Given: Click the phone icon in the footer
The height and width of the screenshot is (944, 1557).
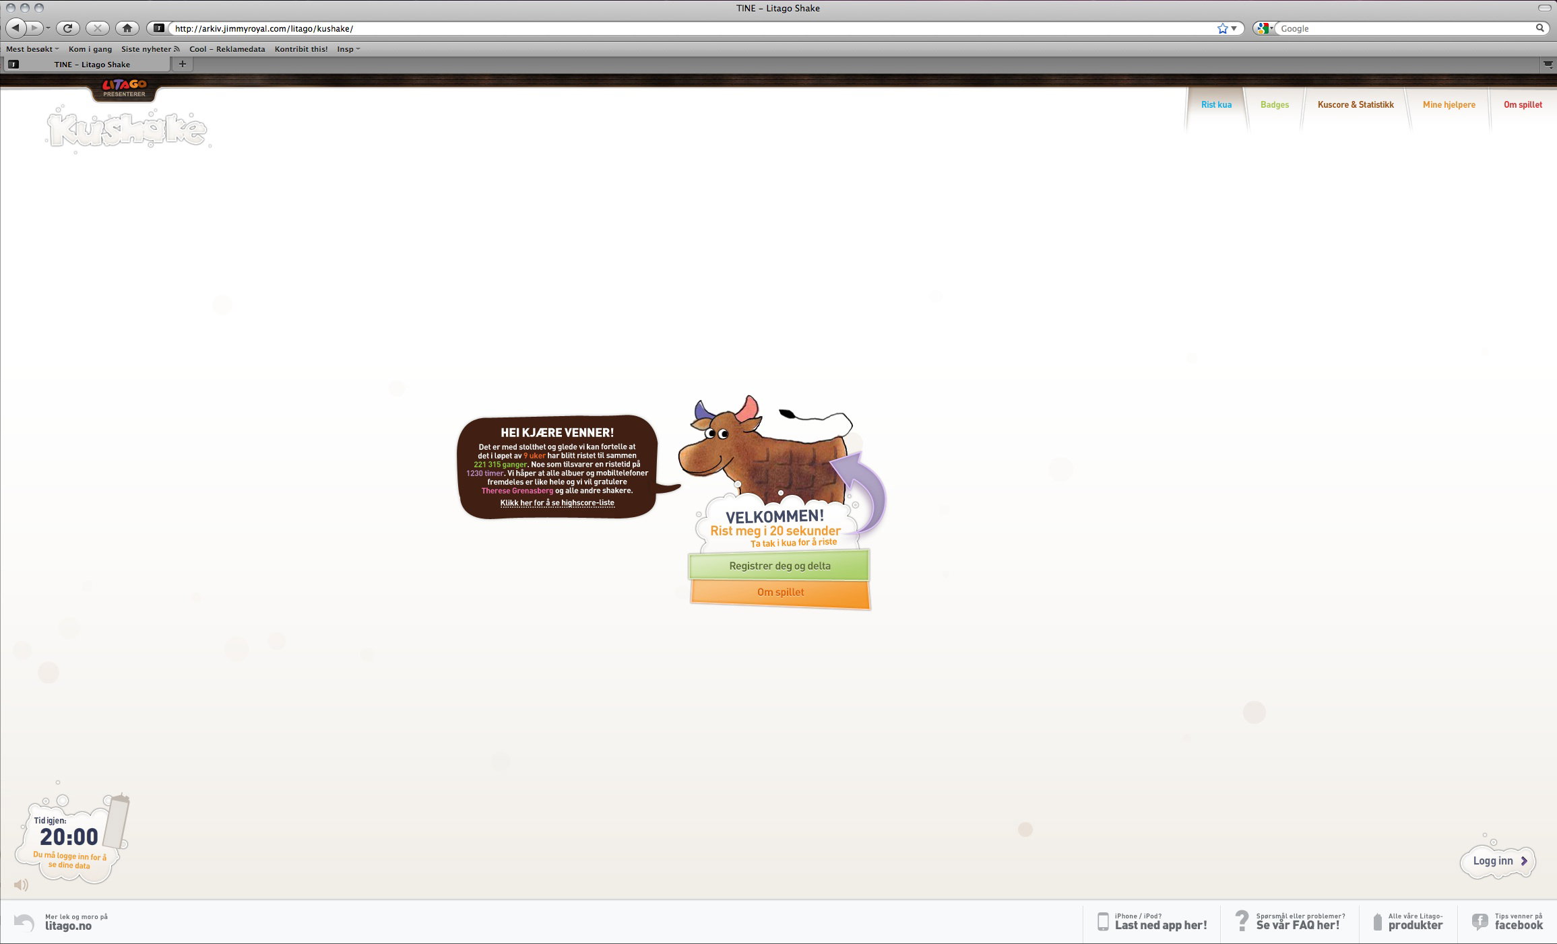Looking at the screenshot, I should (x=1103, y=922).
